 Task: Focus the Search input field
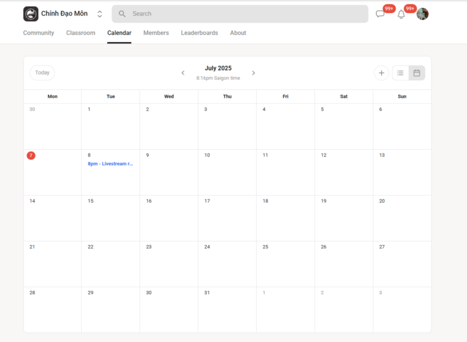tap(240, 14)
